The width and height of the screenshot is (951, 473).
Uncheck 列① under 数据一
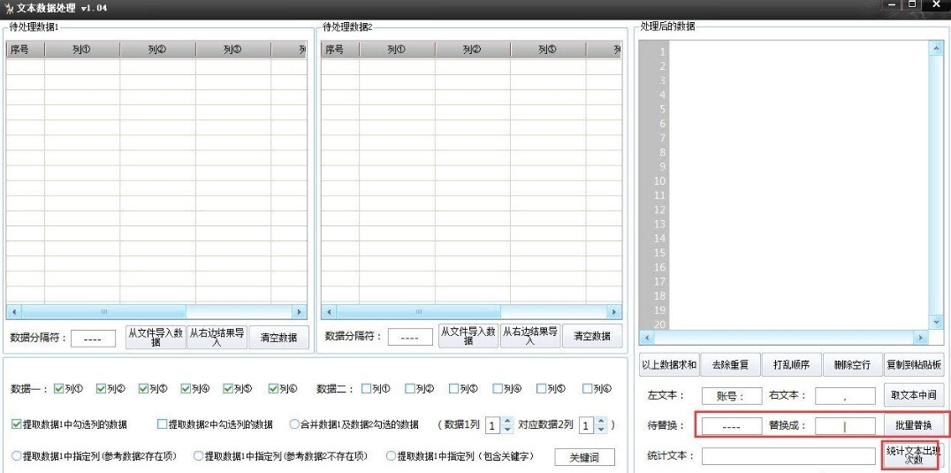58,389
